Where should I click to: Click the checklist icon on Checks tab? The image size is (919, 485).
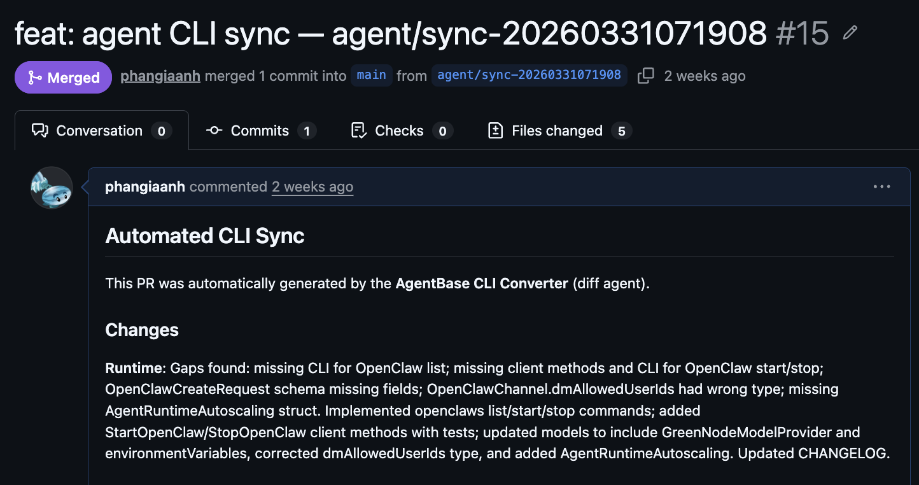pos(359,130)
